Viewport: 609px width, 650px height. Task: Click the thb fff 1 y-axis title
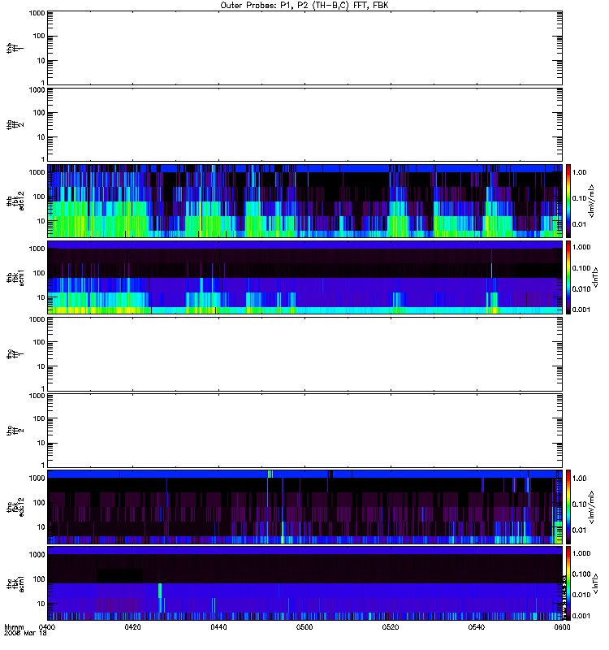coord(15,48)
